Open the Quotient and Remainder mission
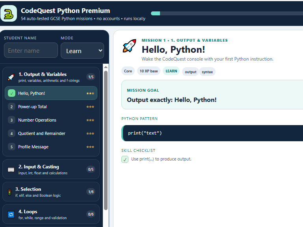This screenshot has width=303, height=227. (x=51, y=133)
